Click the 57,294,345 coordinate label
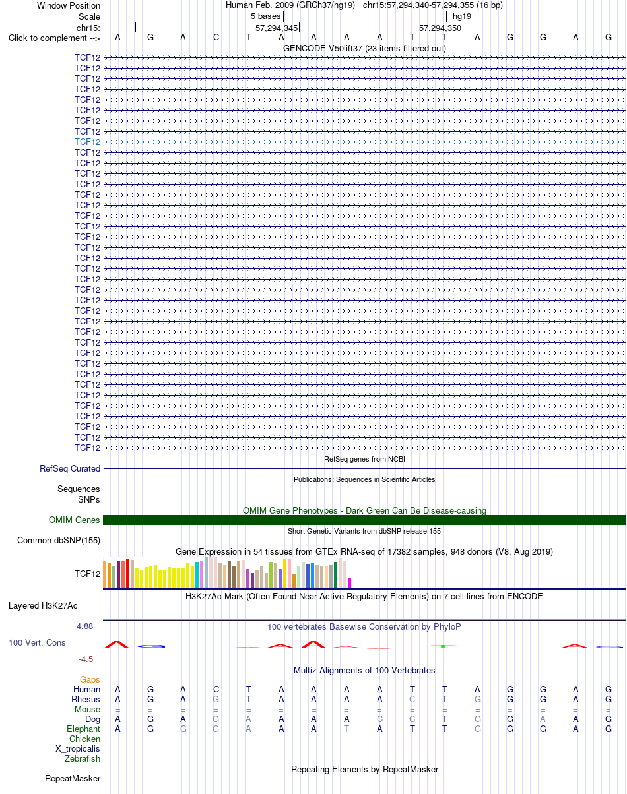627x794 pixels. (x=277, y=28)
